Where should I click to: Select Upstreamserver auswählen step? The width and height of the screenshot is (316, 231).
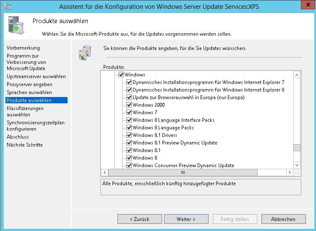(x=36, y=76)
